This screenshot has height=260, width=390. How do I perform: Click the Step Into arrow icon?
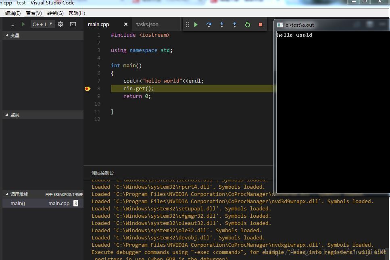click(x=222, y=25)
